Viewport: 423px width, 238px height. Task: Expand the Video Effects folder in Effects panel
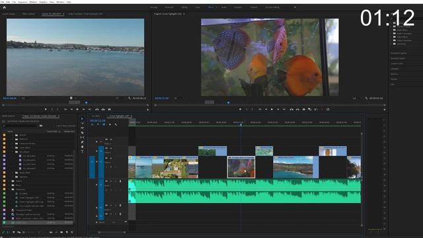391,37
